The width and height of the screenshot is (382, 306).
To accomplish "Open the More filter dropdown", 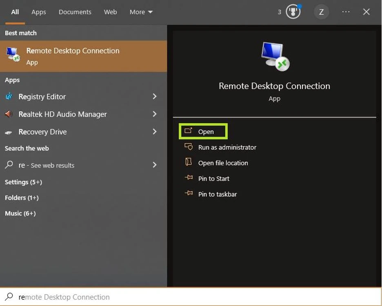I will [x=141, y=12].
